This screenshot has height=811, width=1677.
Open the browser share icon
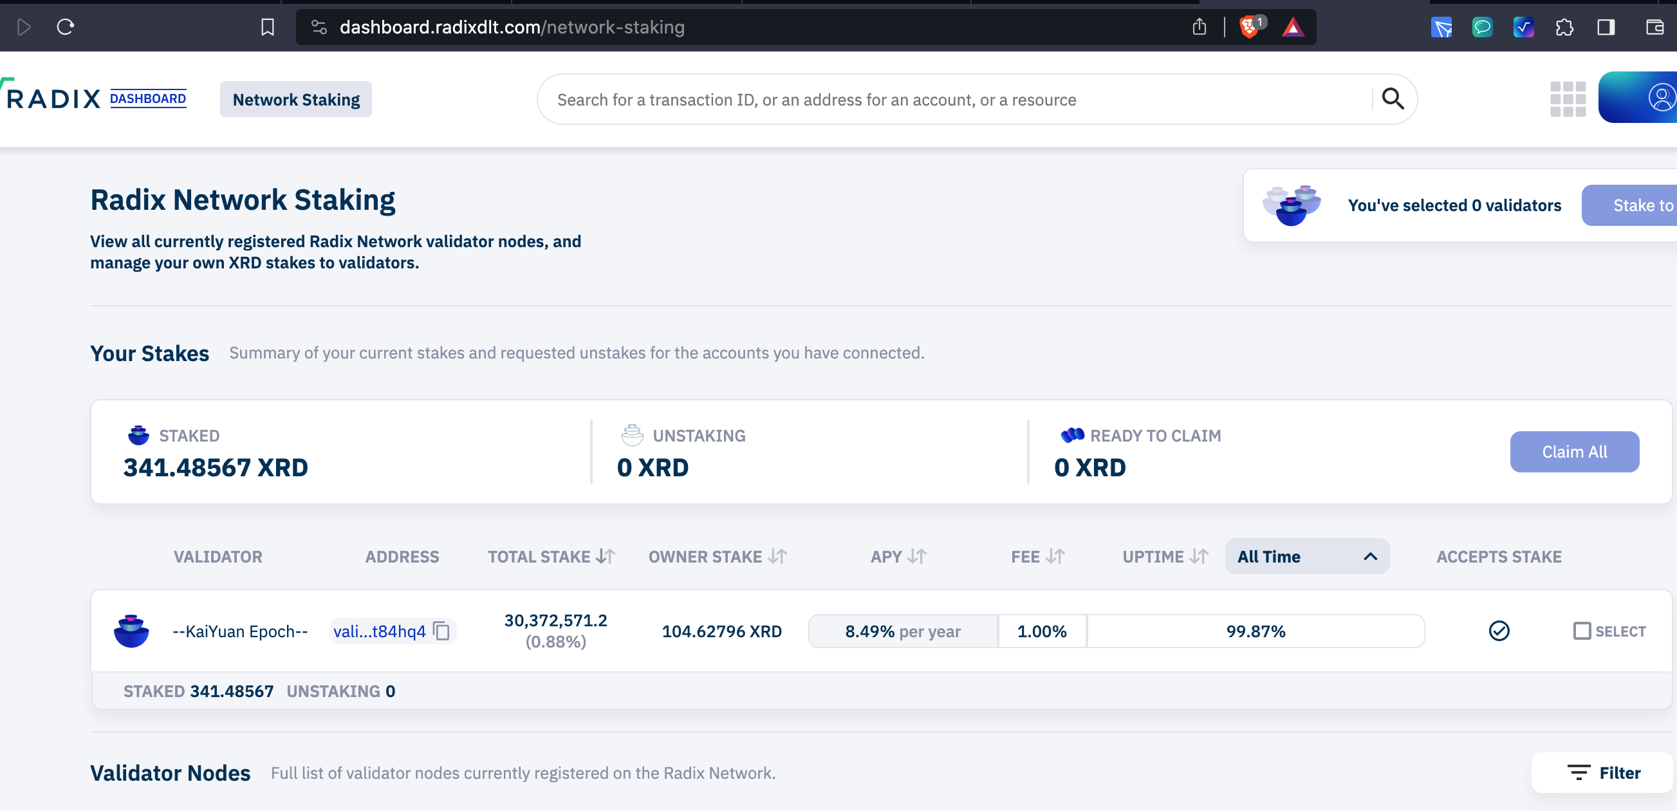pos(1198,26)
